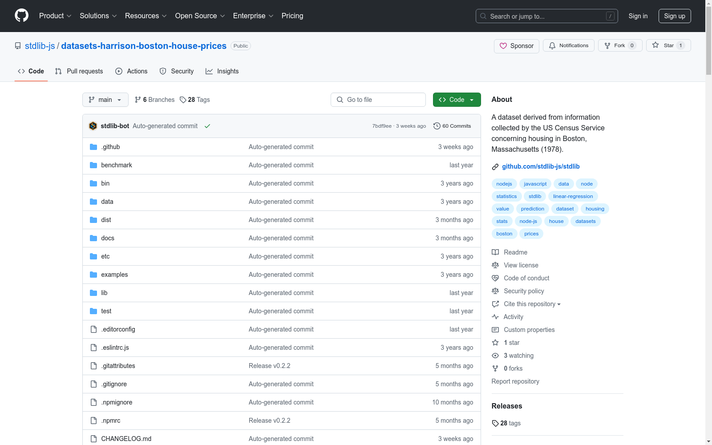Open the 28 Tags link

[194, 100]
